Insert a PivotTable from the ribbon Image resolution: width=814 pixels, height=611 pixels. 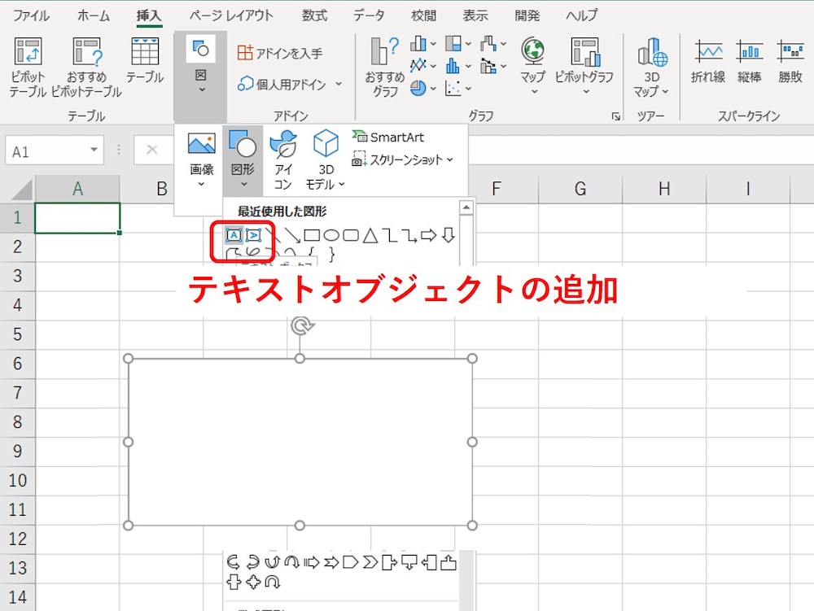pyautogui.click(x=28, y=68)
